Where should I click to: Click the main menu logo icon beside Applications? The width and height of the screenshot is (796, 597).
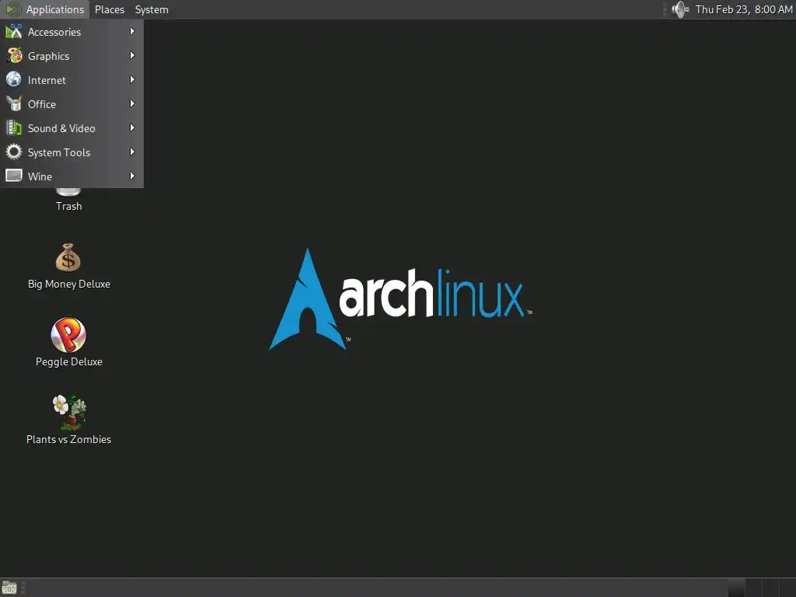(12, 9)
